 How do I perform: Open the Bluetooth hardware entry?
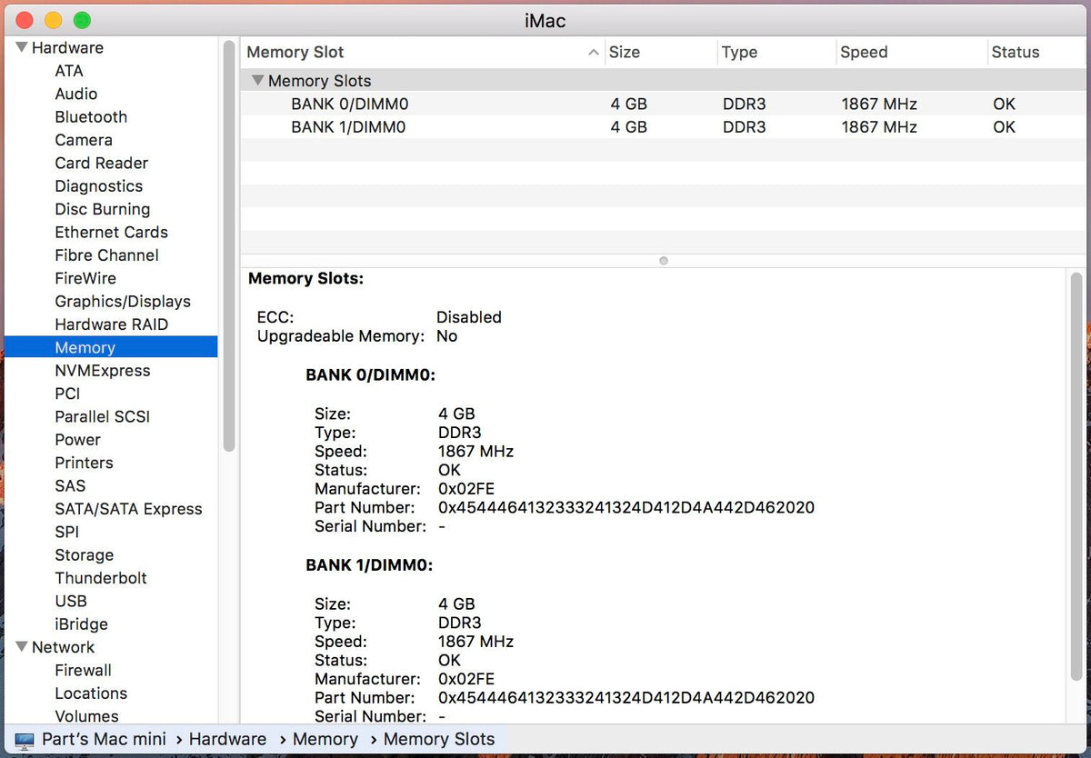[x=91, y=117]
